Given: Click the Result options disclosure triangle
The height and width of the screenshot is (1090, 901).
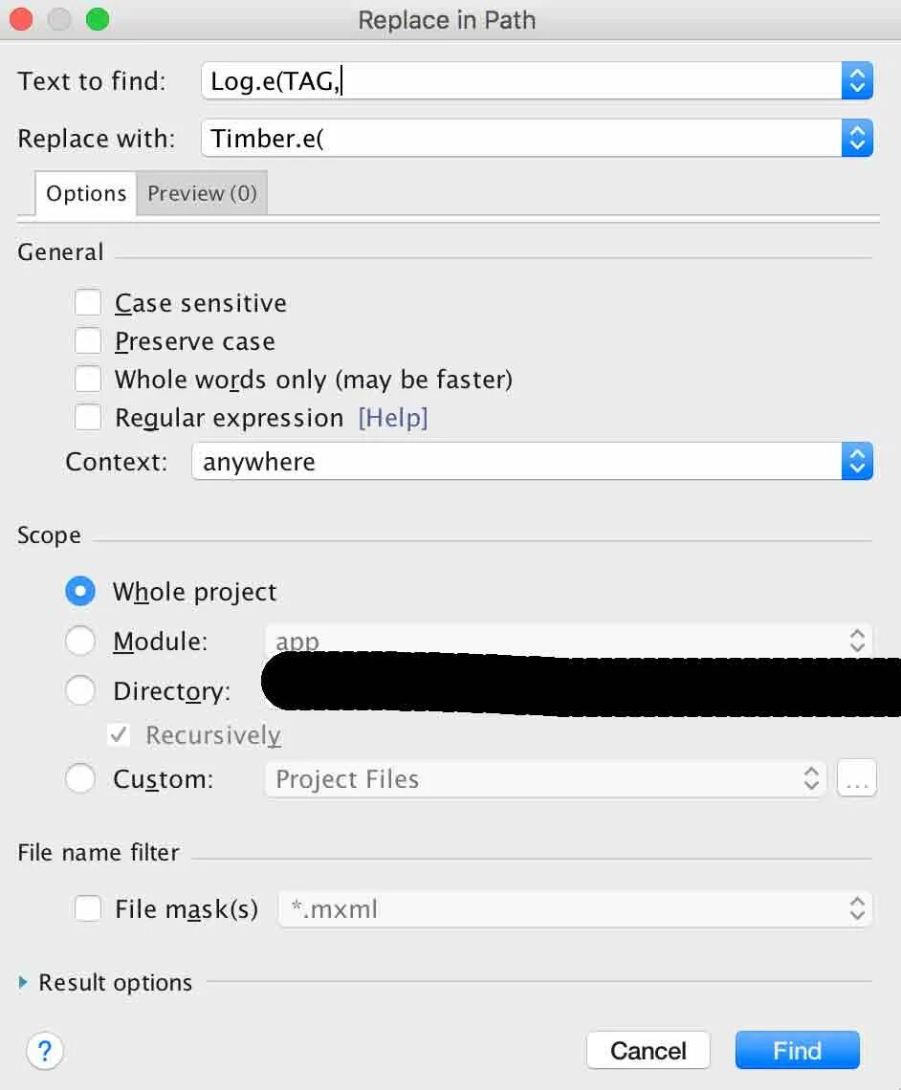Looking at the screenshot, I should click(x=23, y=982).
